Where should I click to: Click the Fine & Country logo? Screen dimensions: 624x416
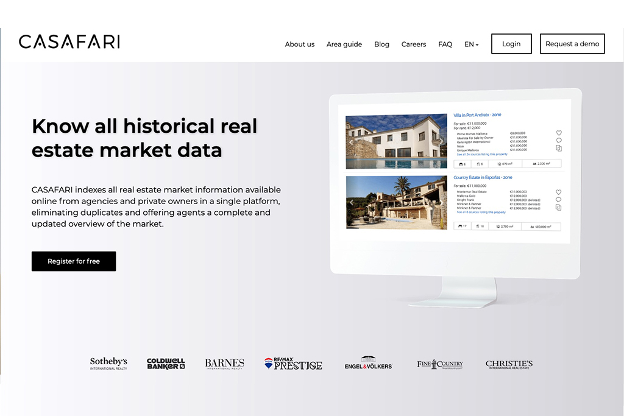pos(440,364)
